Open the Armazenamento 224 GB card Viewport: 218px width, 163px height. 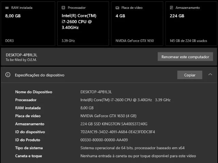coord(191,23)
